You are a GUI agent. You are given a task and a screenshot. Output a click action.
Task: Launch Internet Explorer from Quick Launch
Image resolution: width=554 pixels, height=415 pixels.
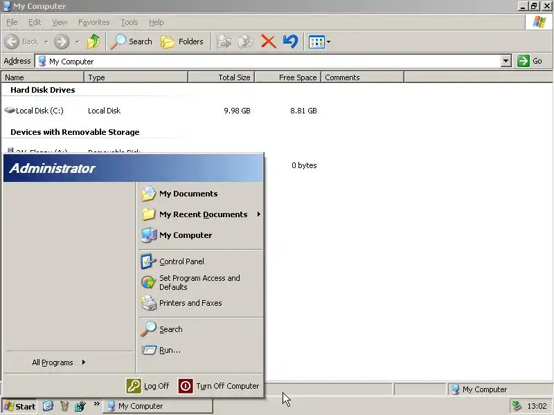[x=48, y=406]
